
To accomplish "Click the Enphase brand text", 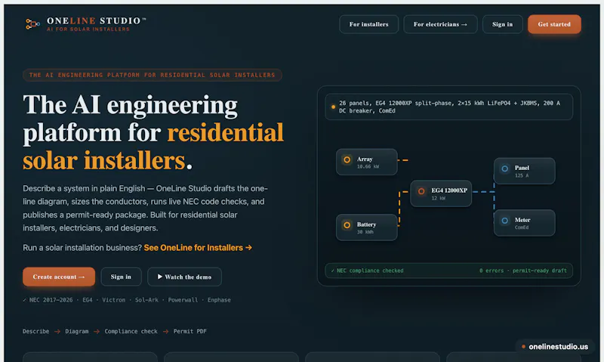I will pos(219,300).
